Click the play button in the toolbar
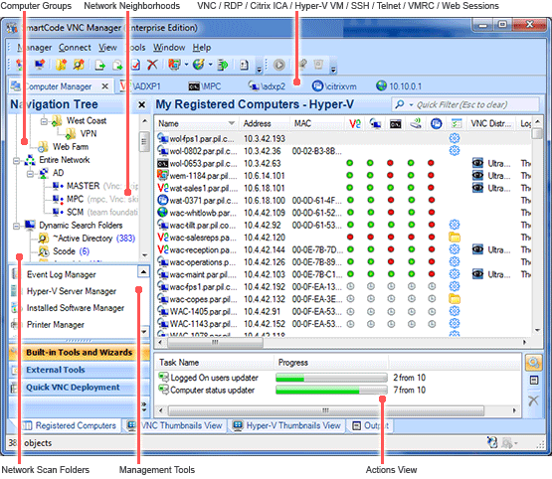Screen dimensions: 552x479 279,65
